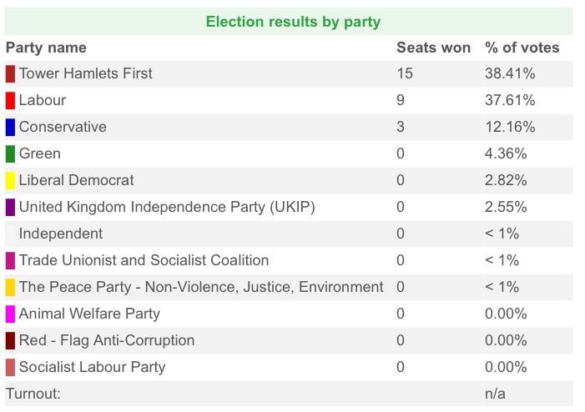585x412 pixels.
Task: Click the blue Conservative party swatch
Action: 10,127
